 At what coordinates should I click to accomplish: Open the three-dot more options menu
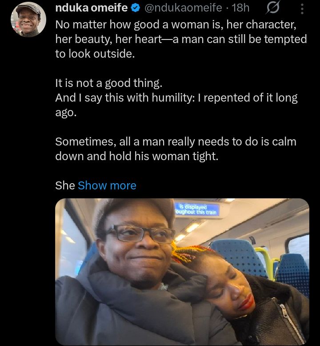(302, 9)
